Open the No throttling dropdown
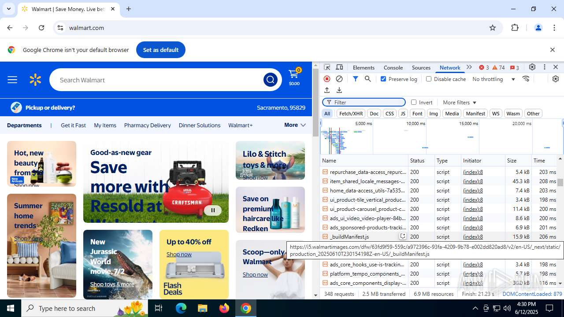This screenshot has width=564, height=317. [x=493, y=79]
